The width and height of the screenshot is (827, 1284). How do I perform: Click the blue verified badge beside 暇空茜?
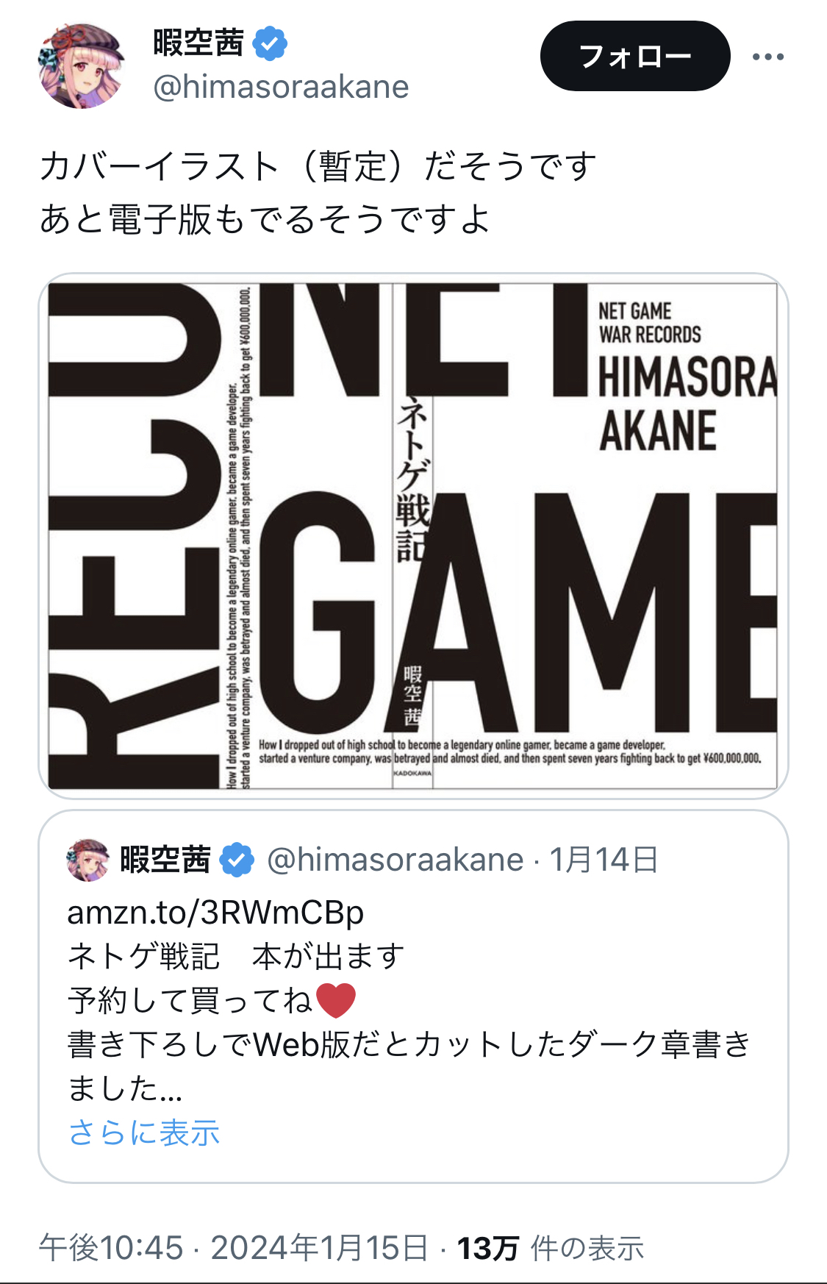(x=270, y=43)
